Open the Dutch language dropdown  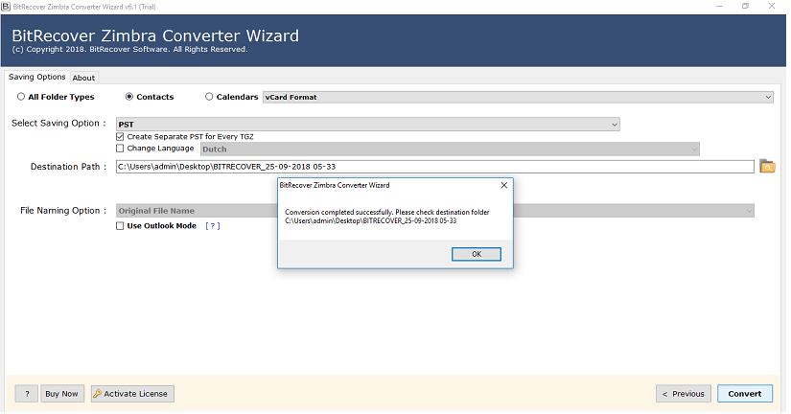coord(450,149)
